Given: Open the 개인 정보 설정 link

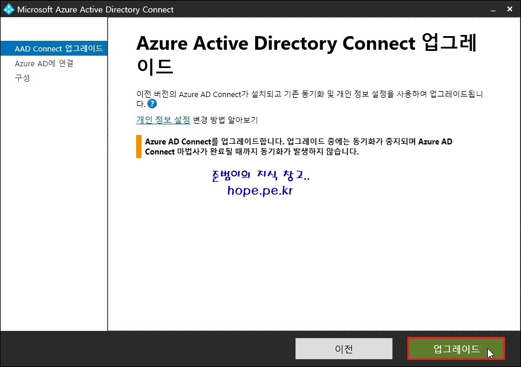Looking at the screenshot, I should coord(163,120).
